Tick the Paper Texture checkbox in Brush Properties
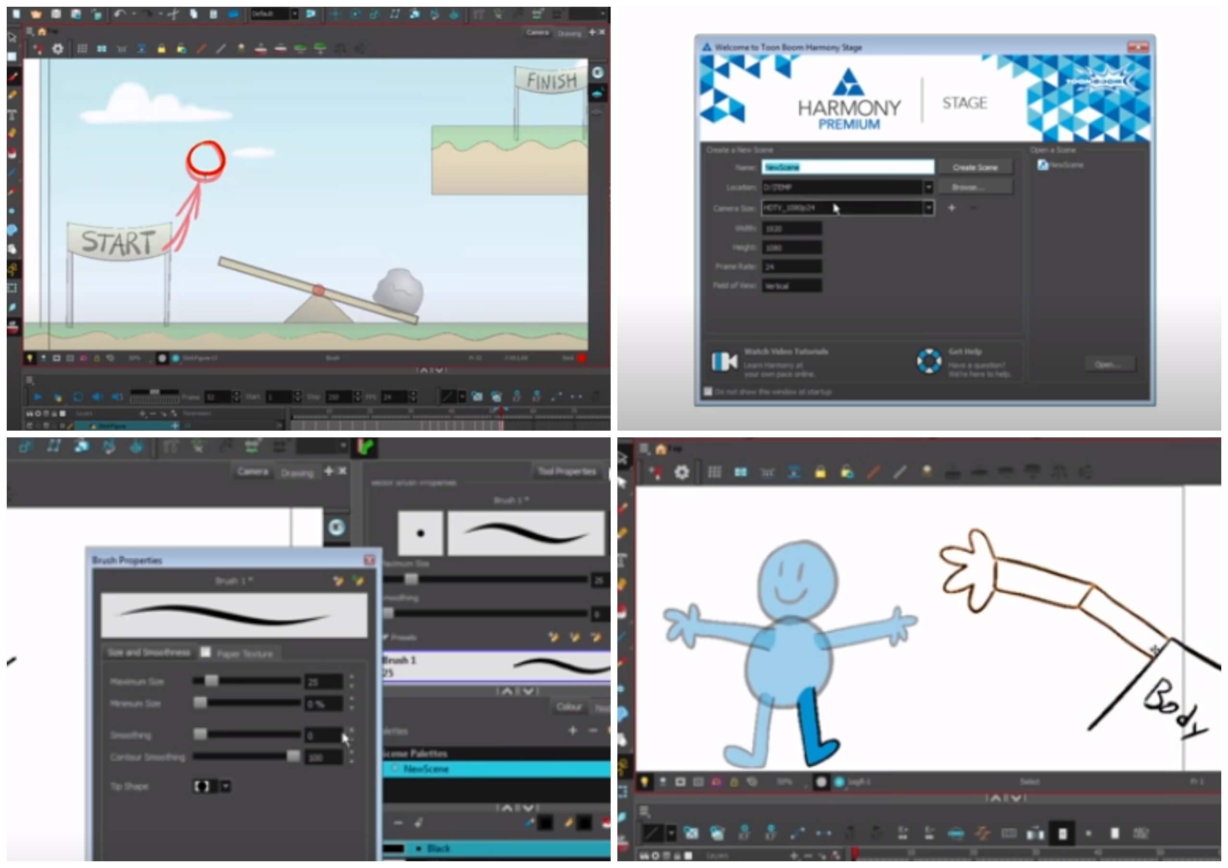The width and height of the screenshot is (1228, 868). (205, 652)
